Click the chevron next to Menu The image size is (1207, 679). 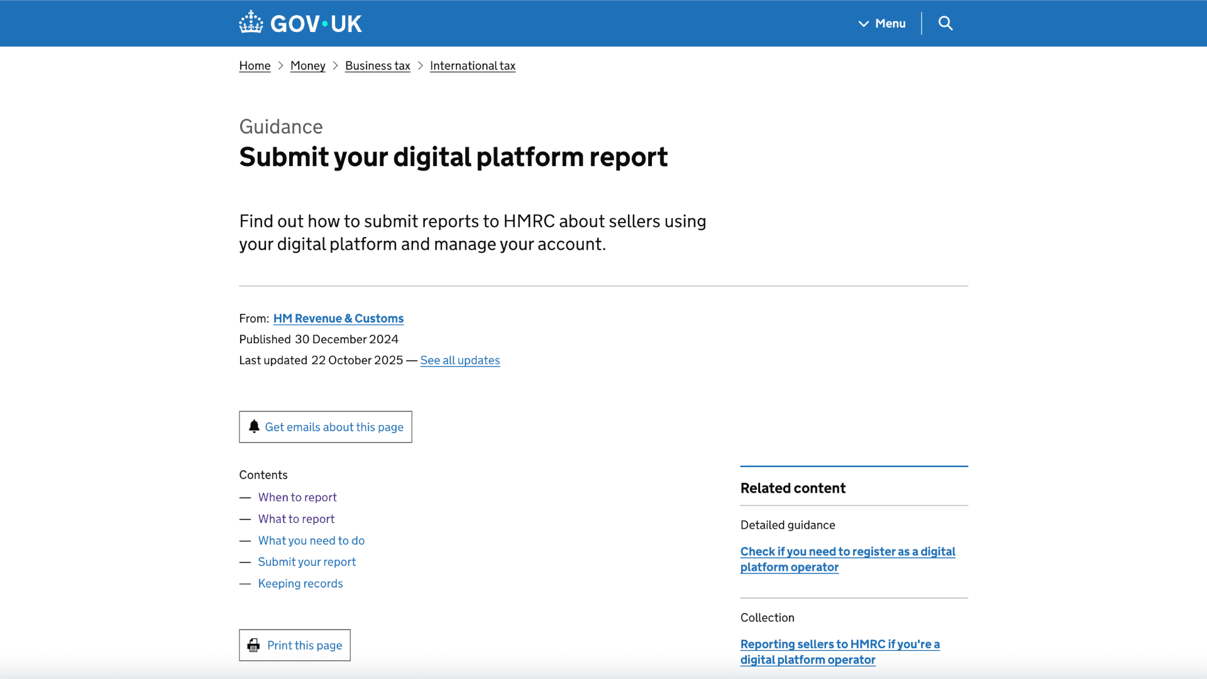[863, 23]
